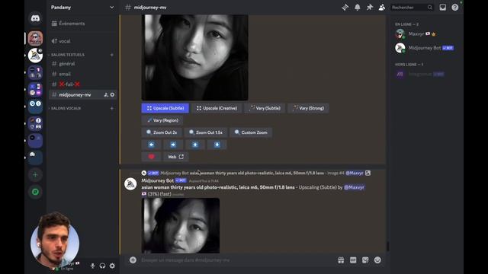Open the white sailboat server icon
Image resolution: width=488 pixels, height=274 pixels.
[x=35, y=56]
